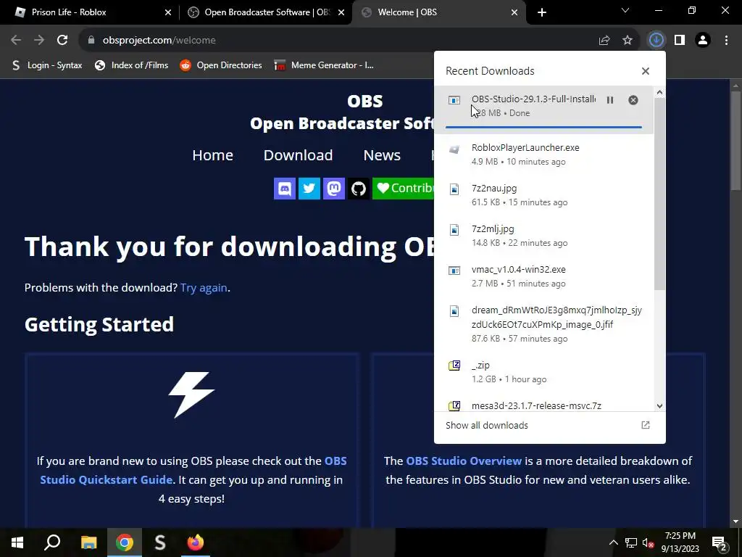
Task: Close the Prison Life - Roblox tab
Action: [x=168, y=12]
